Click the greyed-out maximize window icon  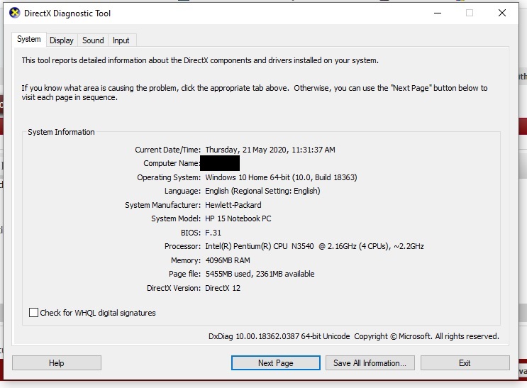click(469, 13)
